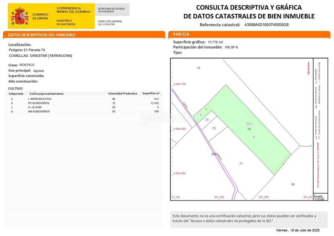Click the 'Tipo:' label
Screen dimensions: 334x236
178,53
